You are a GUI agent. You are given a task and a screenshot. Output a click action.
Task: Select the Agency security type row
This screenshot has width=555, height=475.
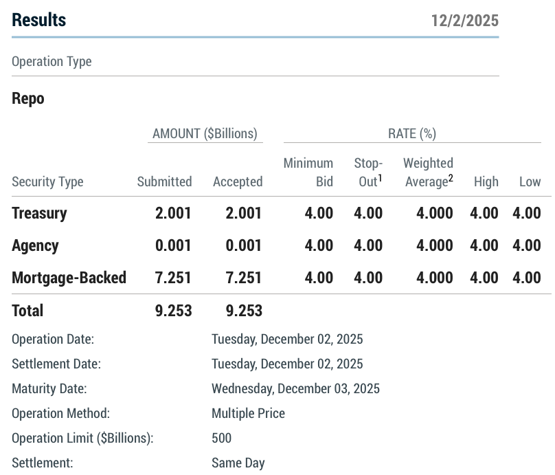[33, 245]
